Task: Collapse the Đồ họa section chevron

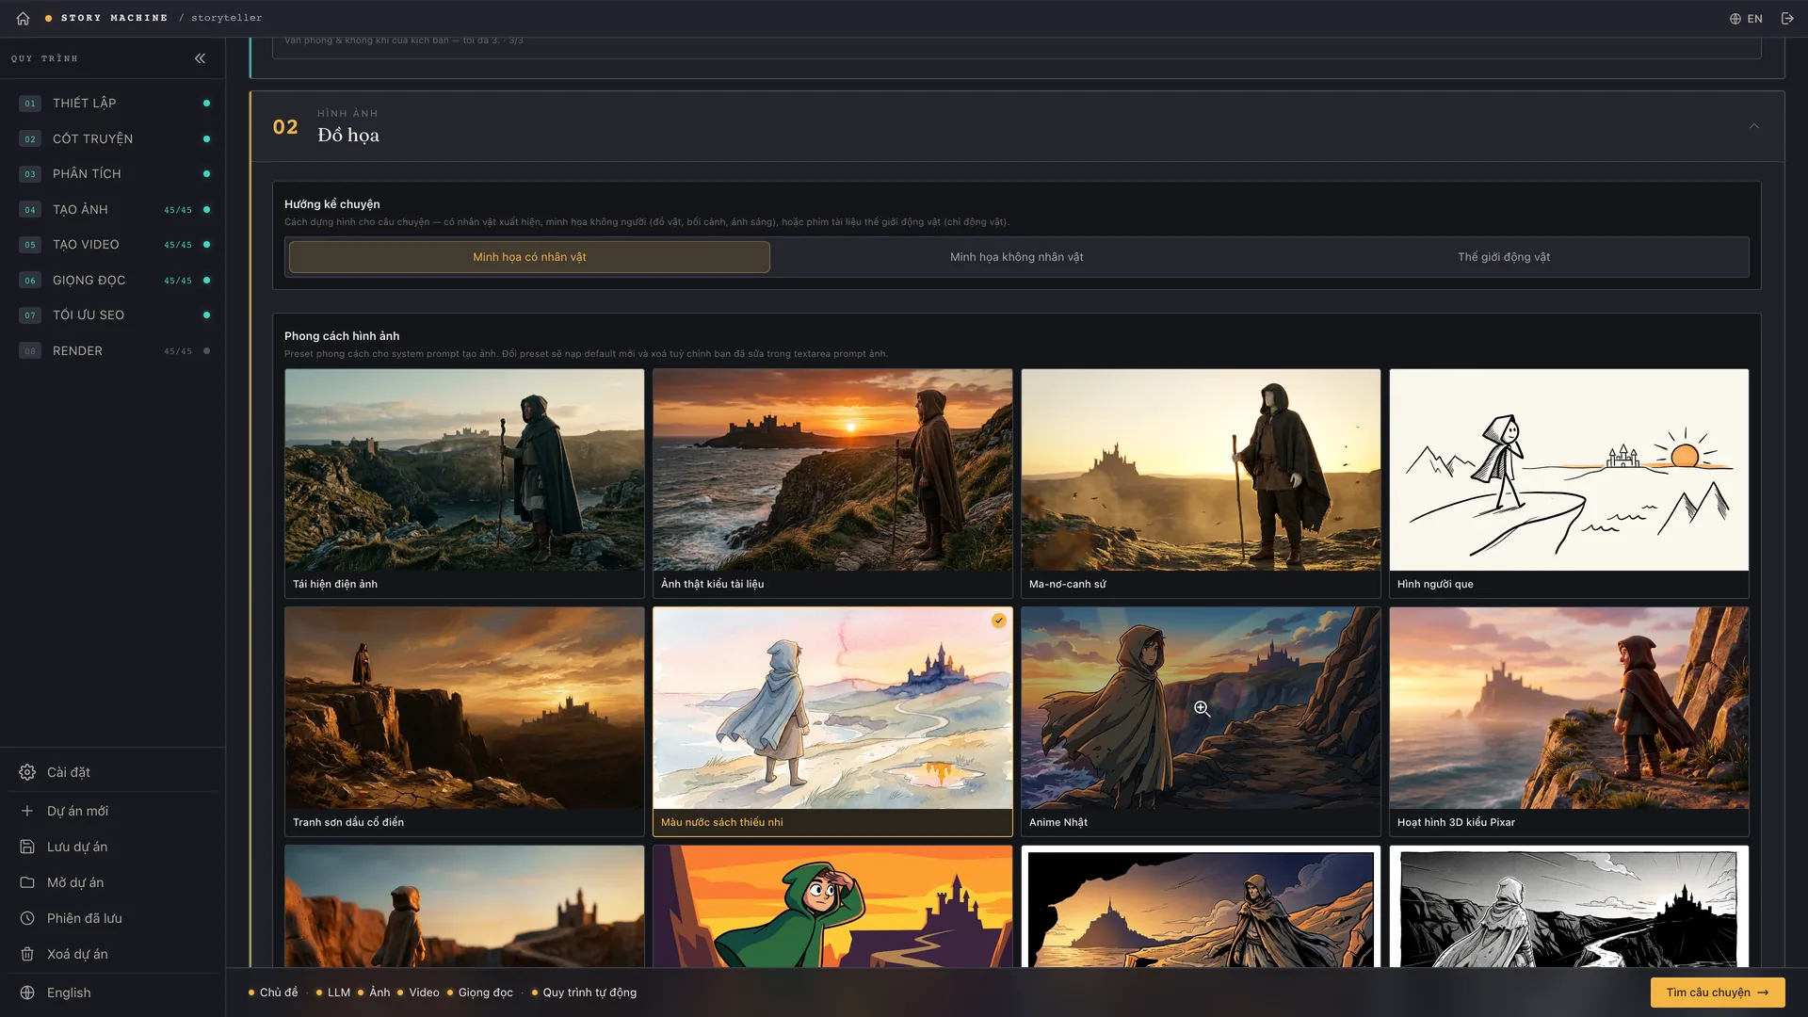Action: 1753,126
